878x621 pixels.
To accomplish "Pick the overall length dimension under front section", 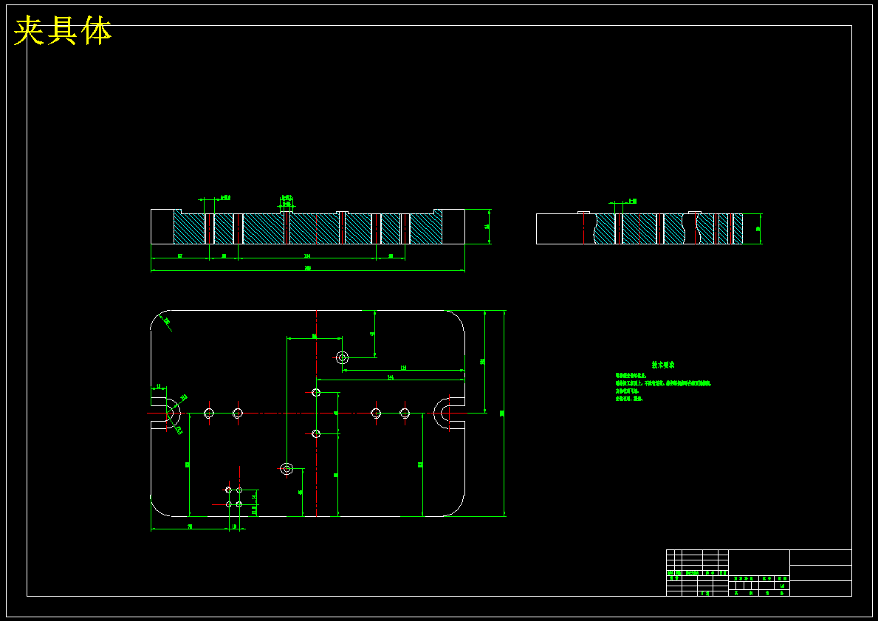I will pyautogui.click(x=307, y=269).
